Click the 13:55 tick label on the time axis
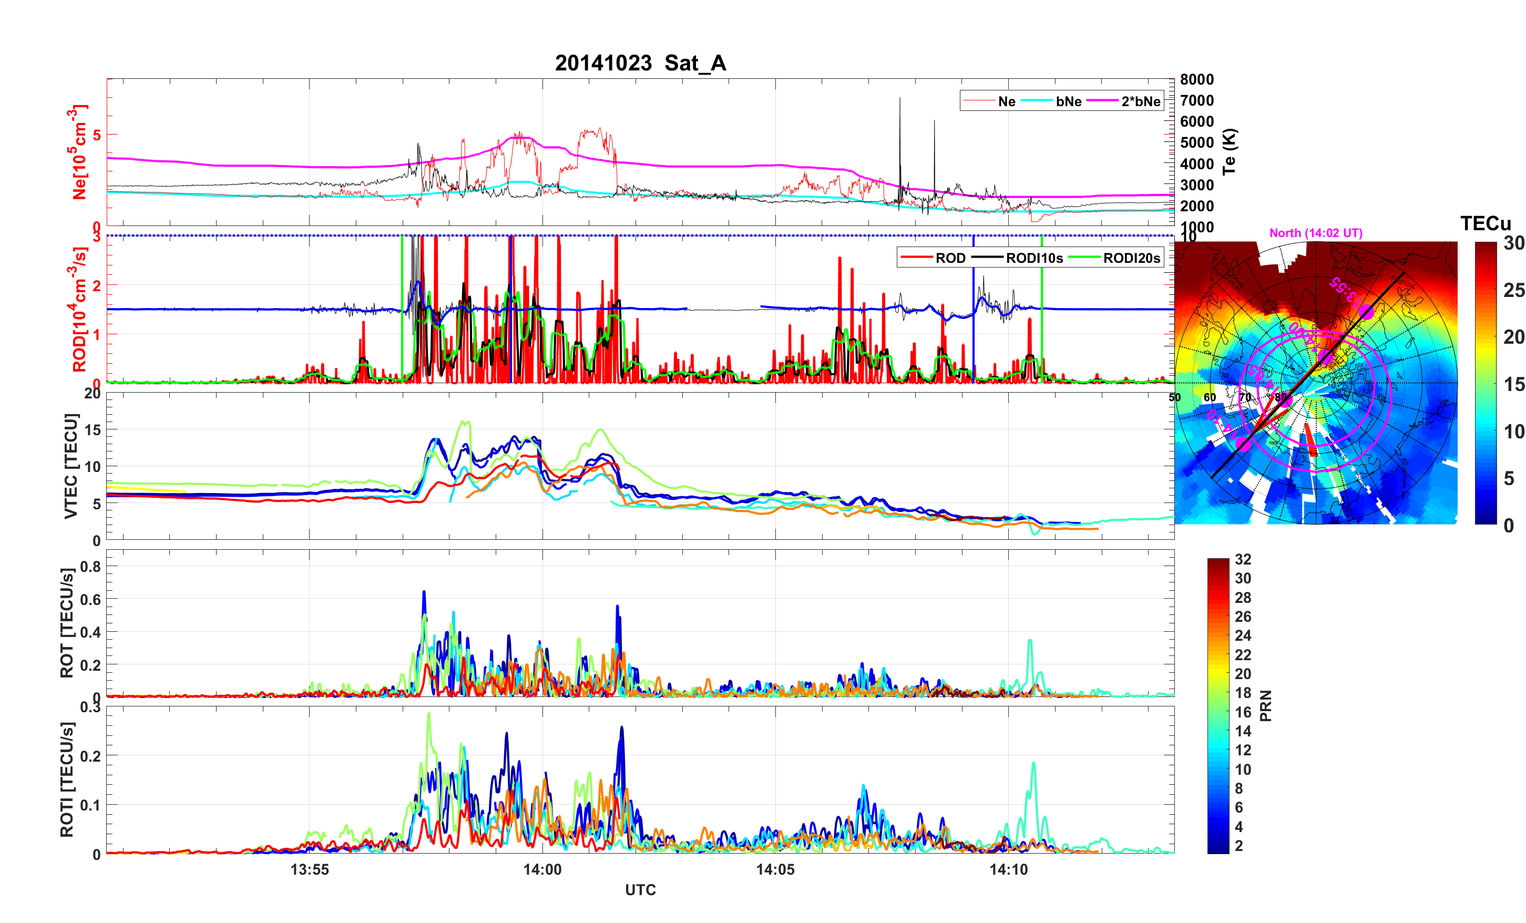Screen dimensions: 1526x923 click(309, 870)
